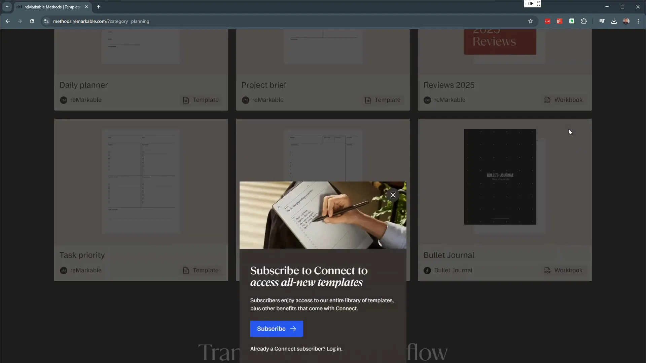The width and height of the screenshot is (646, 363).
Task: Reload the current page
Action: pos(32,21)
